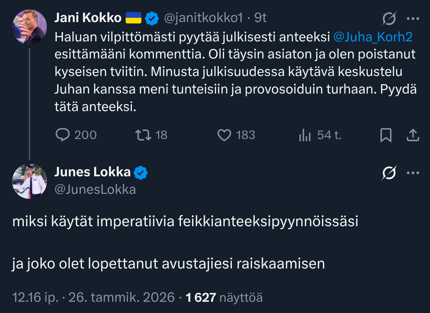The image size is (430, 313).
Task: Click the @JunesLokka handle
Action: click(95, 190)
